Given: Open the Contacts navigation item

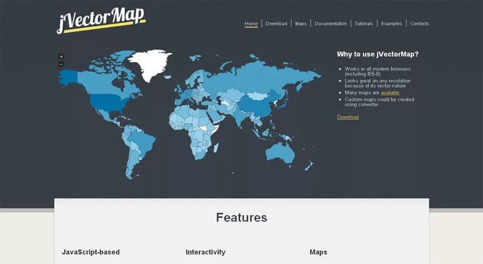Looking at the screenshot, I should click(420, 23).
